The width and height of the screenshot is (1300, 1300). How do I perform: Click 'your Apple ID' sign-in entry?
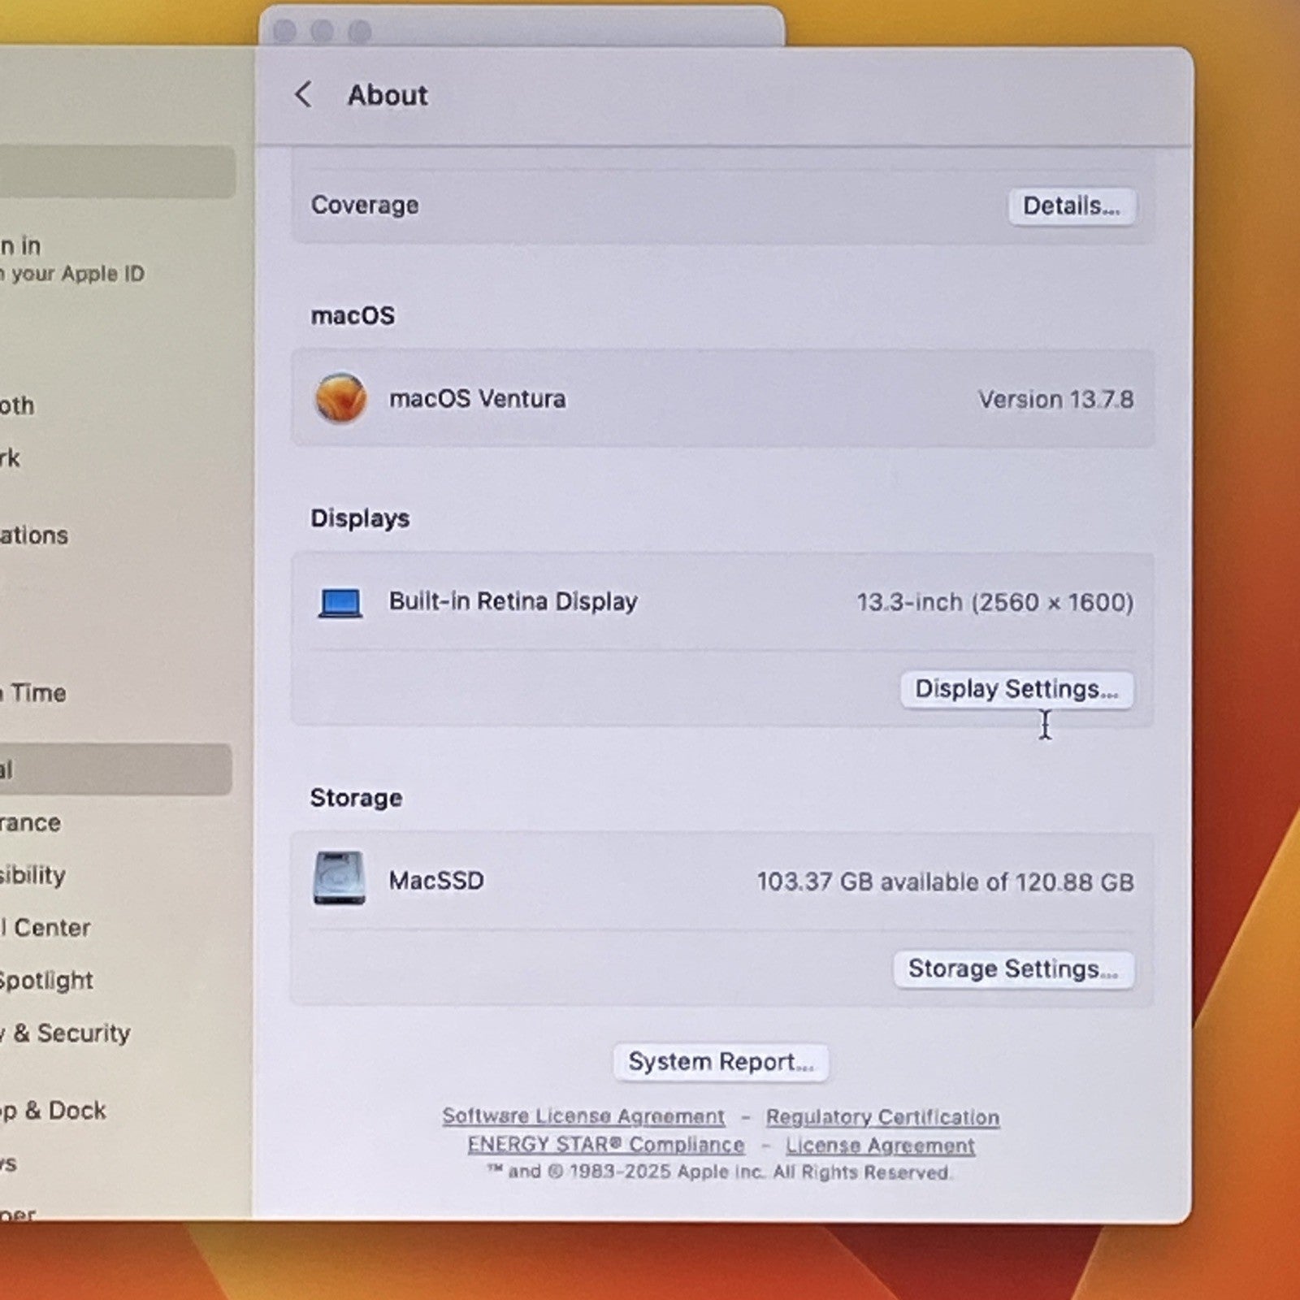(73, 260)
